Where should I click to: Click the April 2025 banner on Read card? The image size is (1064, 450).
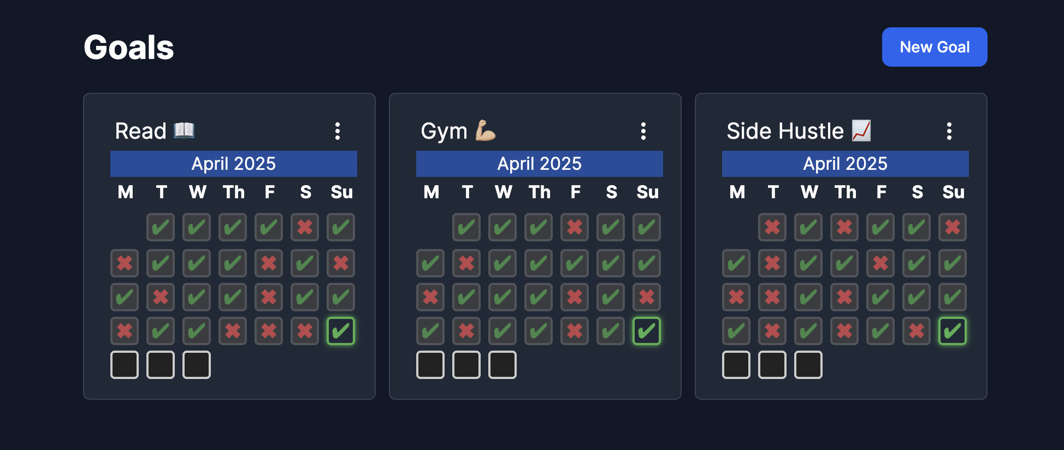(233, 163)
